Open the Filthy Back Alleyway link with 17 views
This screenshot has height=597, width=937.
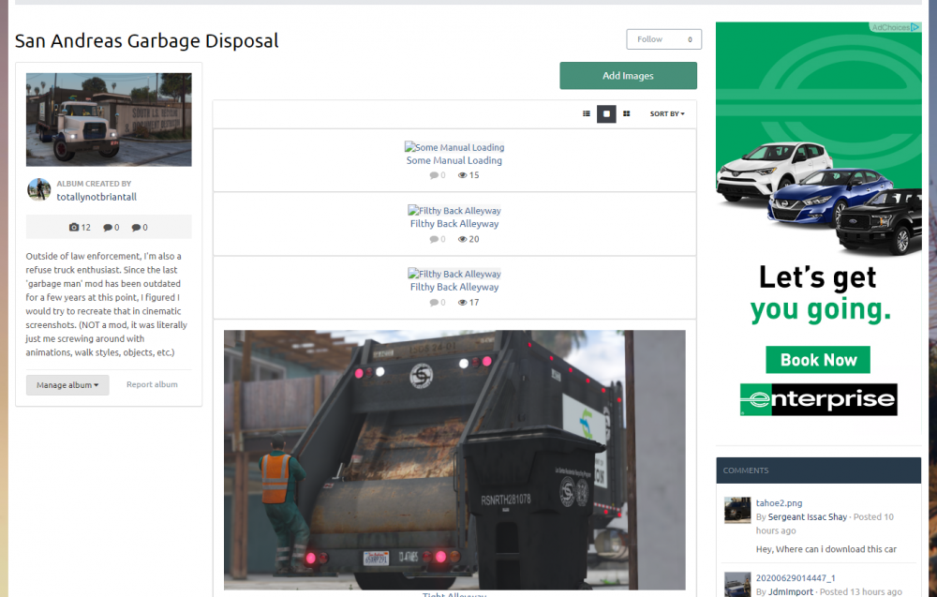454,287
